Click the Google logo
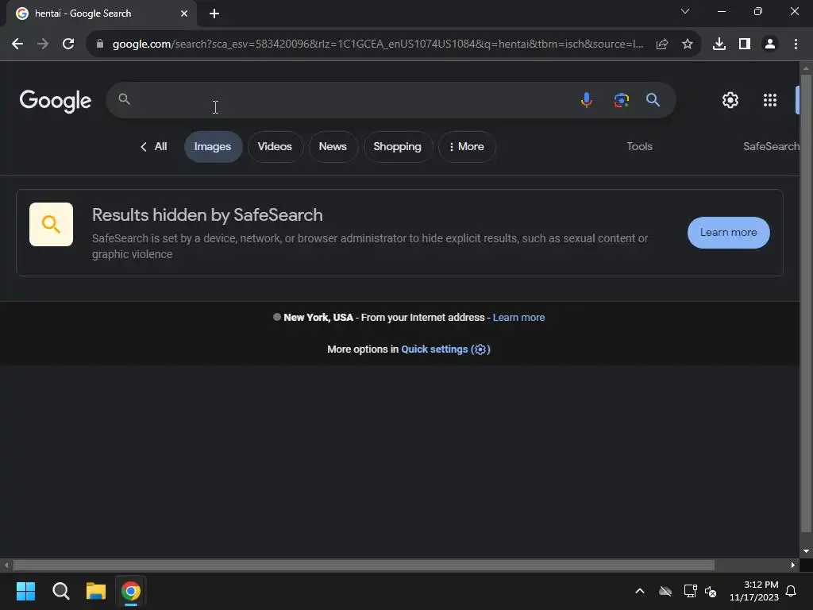 tap(55, 101)
